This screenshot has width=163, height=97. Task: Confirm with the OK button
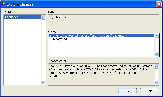pyautogui.click(x=127, y=91)
